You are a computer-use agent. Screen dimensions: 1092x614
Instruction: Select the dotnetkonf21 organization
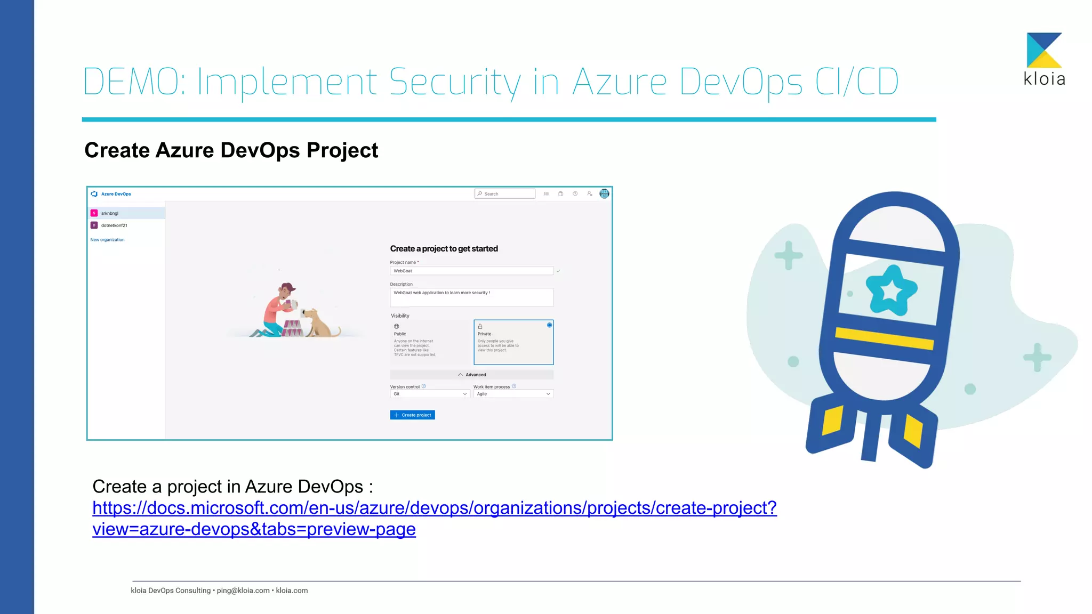click(x=126, y=225)
